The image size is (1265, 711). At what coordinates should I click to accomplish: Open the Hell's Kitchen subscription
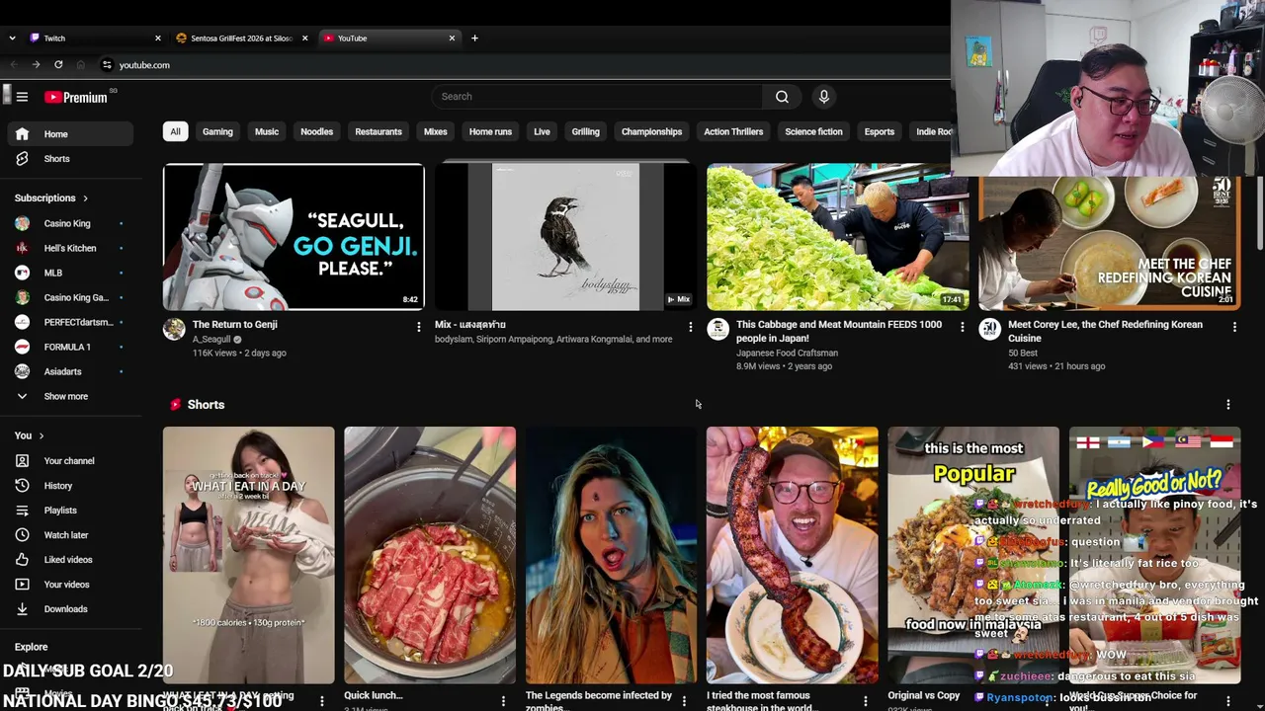pyautogui.click(x=69, y=249)
